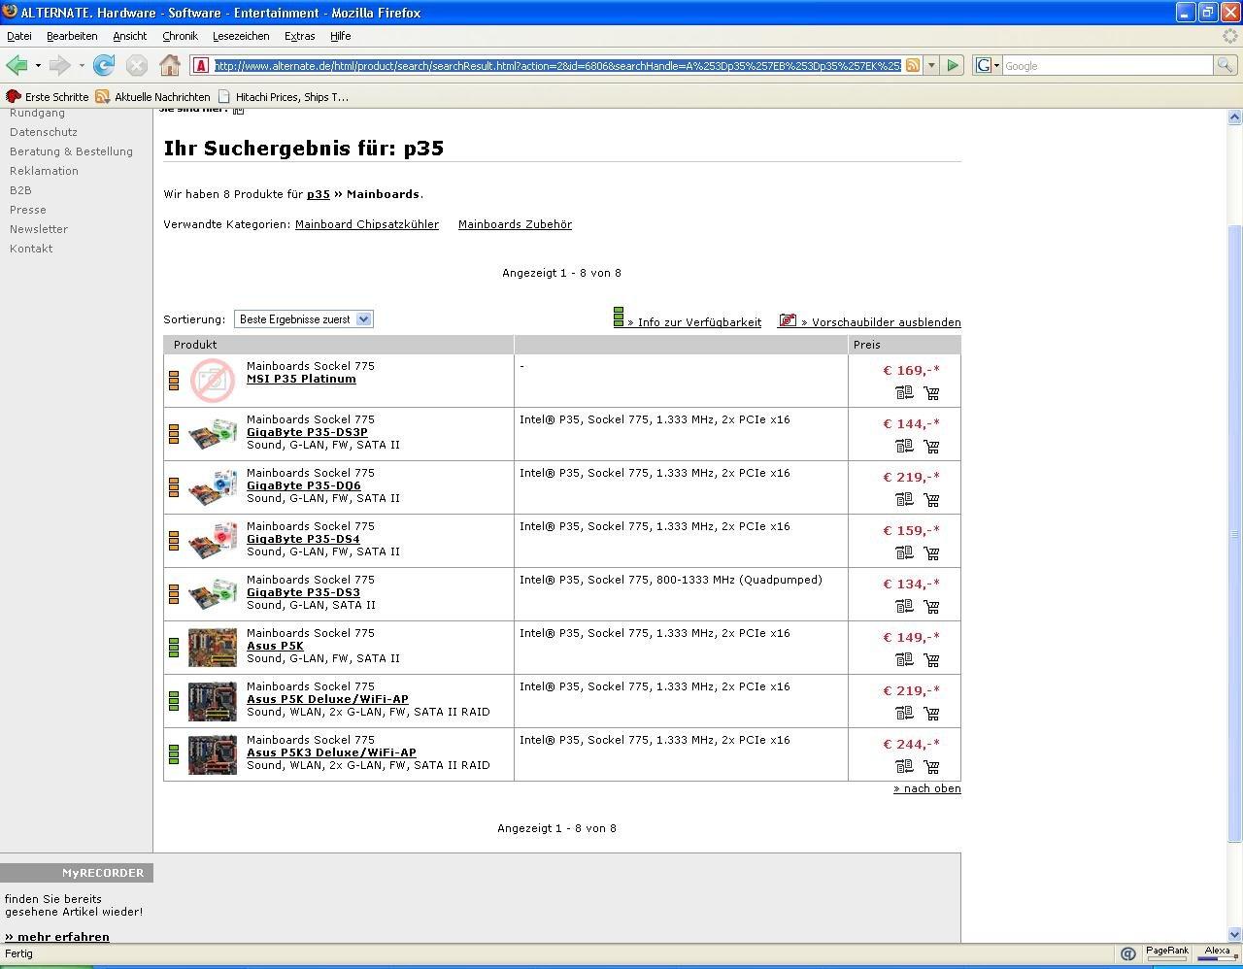Click Beratung & Bestellung in sidebar
The image size is (1243, 969).
click(x=71, y=151)
